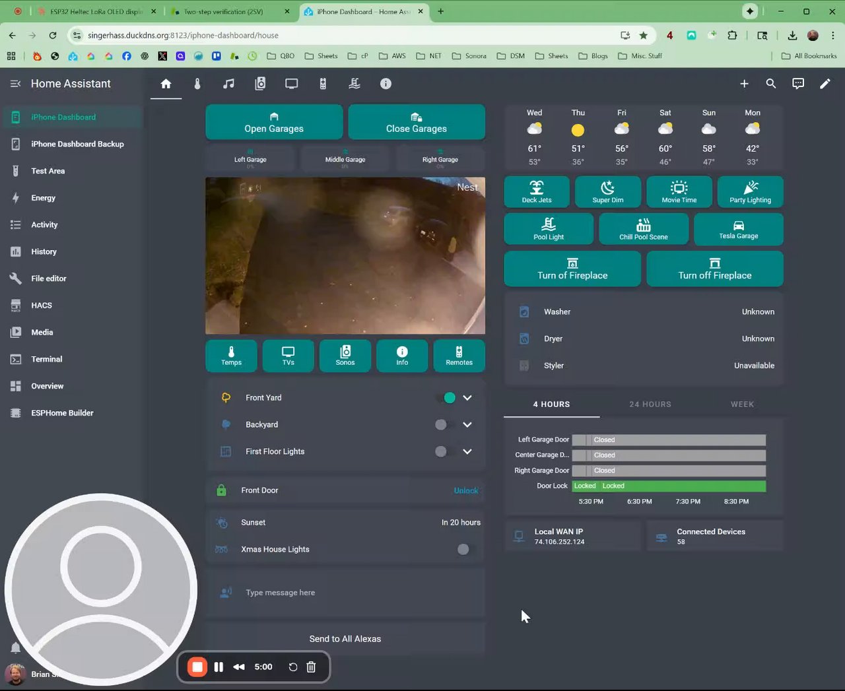Viewport: 845px width, 691px height.
Task: Toggle the Backyard lights switch
Action: click(x=446, y=425)
